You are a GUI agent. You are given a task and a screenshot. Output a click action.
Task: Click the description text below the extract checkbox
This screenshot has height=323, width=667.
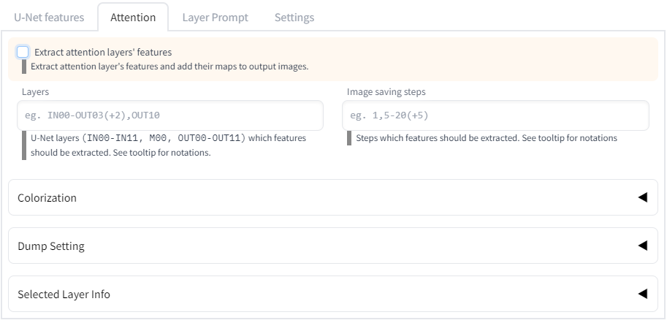tap(169, 66)
